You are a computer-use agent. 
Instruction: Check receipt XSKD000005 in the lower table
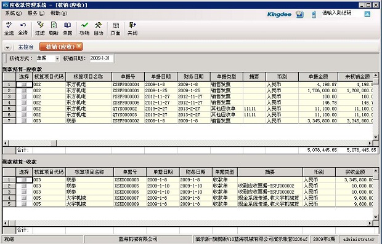(24, 186)
